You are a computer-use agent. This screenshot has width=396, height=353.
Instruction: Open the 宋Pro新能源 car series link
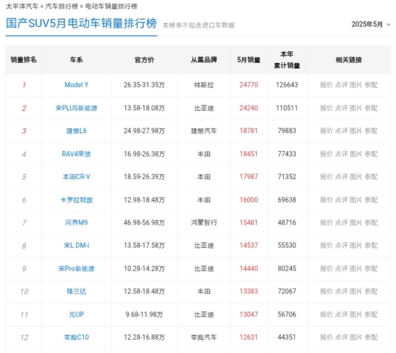(76, 269)
